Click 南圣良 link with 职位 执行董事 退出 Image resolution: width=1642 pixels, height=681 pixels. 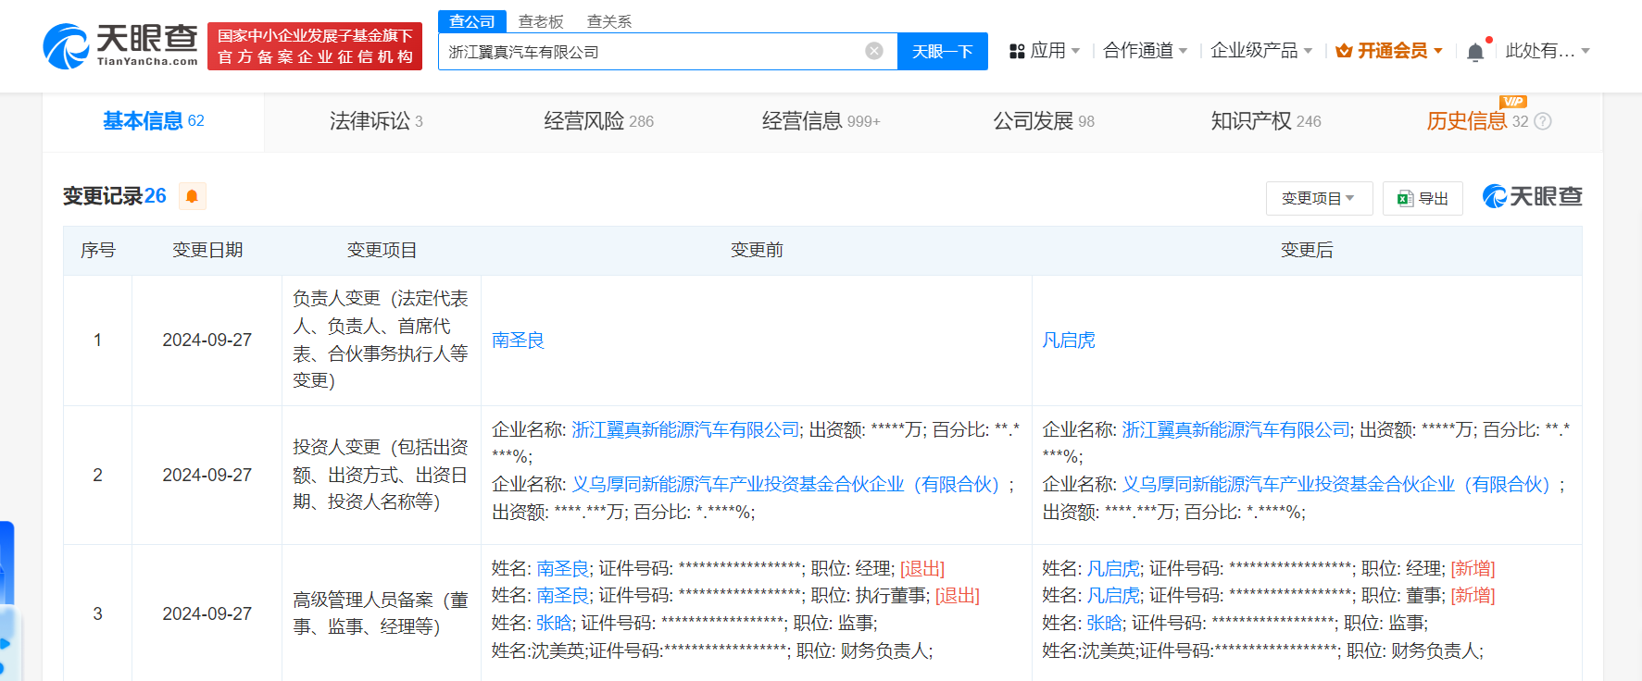coord(562,595)
